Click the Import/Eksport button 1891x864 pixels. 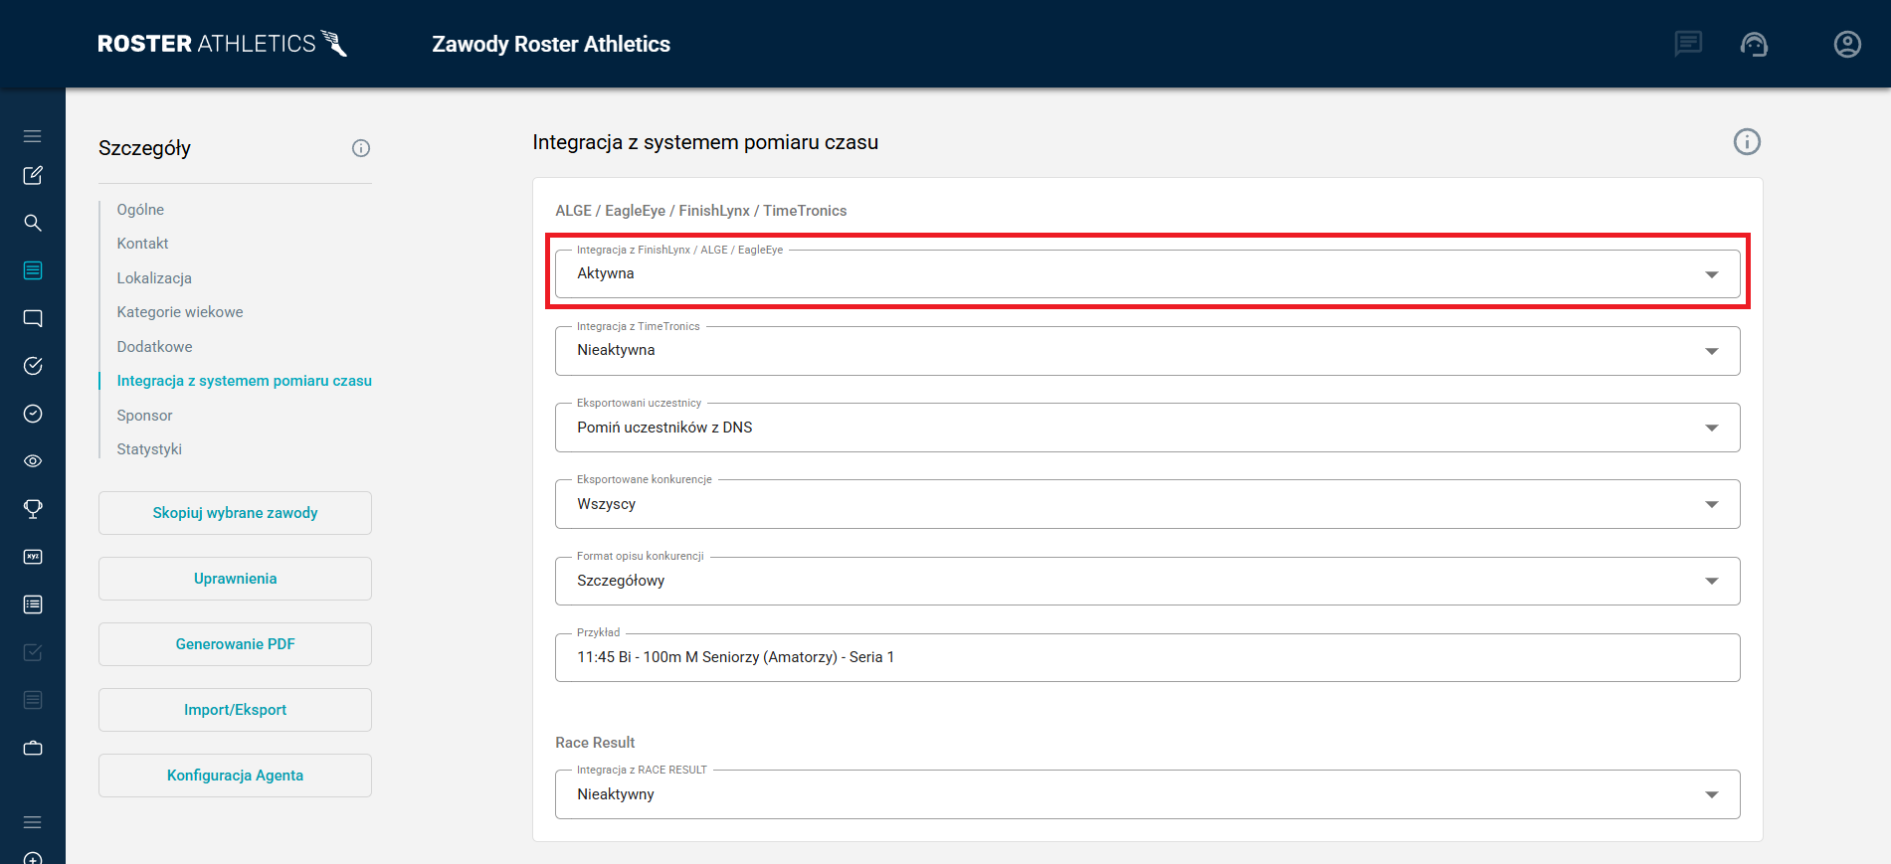coord(235,710)
